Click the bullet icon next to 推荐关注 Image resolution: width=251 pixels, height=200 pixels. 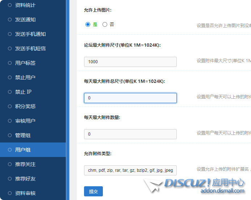pos(10,164)
